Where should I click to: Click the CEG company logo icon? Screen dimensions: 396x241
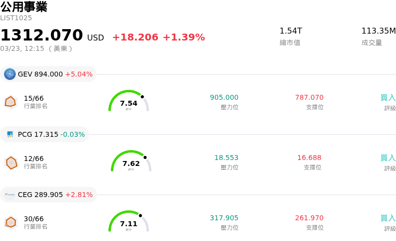(x=10, y=195)
